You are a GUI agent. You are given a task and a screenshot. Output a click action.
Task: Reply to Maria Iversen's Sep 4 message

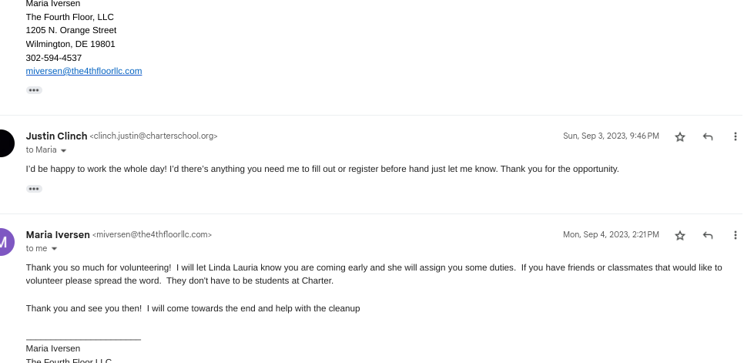(x=708, y=235)
